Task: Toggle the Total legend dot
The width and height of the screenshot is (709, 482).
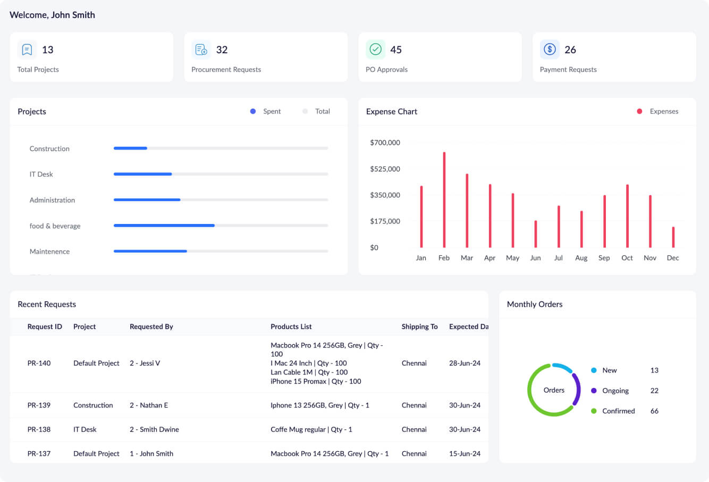Action: coord(305,111)
